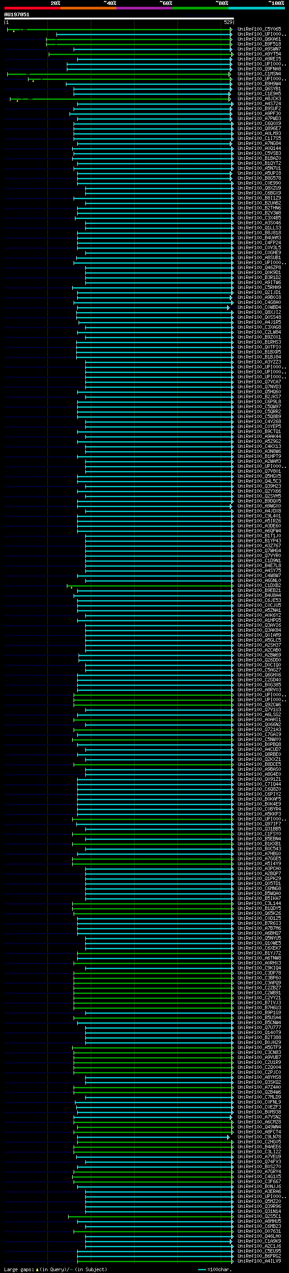Open hit UniRef100_B0G385
The height and width of the screenshot is (1273, 289).
(259, 685)
